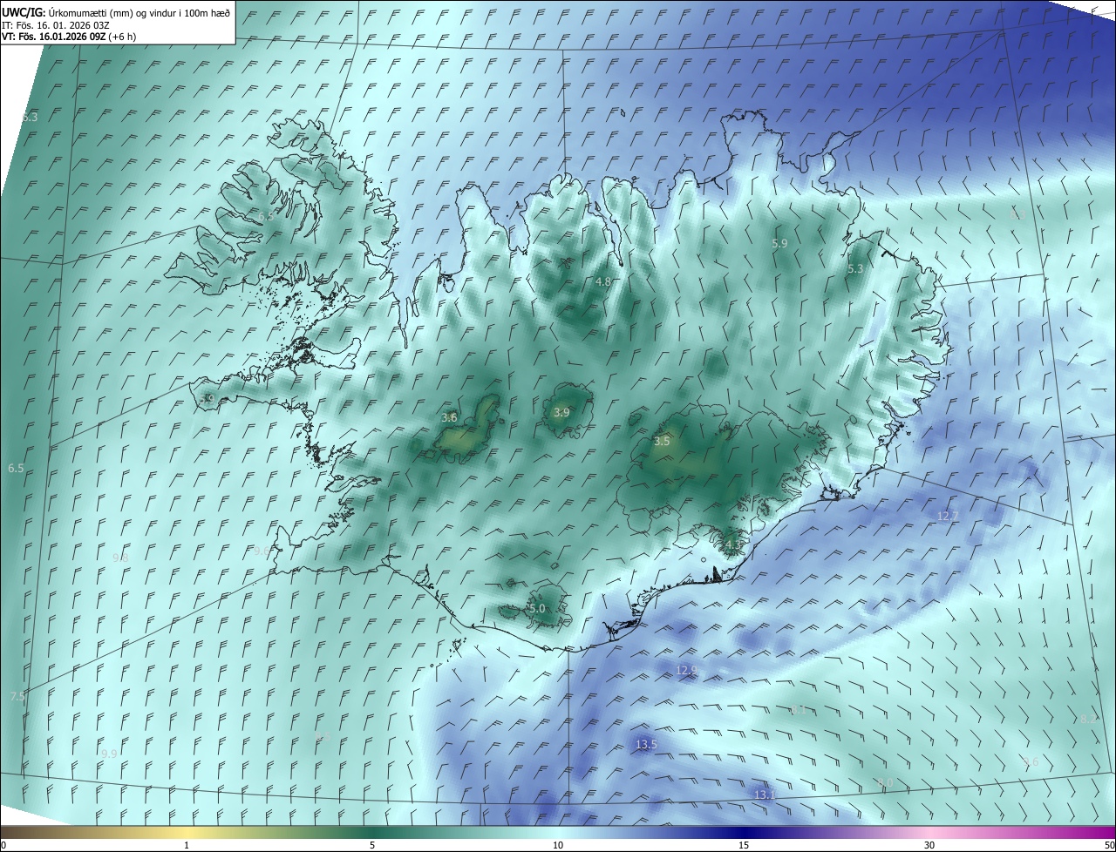
Task: Click the "0" tick on the colour scale
Action: 3,845
